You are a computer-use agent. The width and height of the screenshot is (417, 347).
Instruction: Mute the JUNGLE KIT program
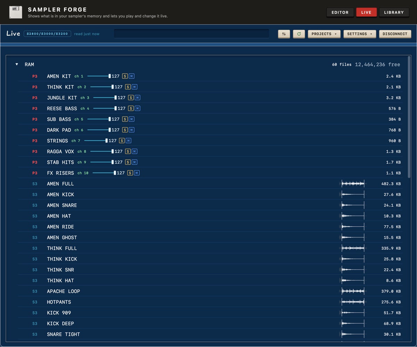click(x=137, y=98)
